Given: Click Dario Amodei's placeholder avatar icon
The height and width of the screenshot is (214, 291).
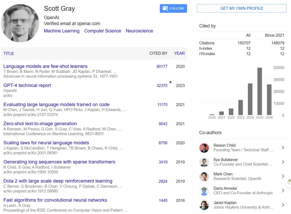Looking at the screenshot, I should (204, 191).
